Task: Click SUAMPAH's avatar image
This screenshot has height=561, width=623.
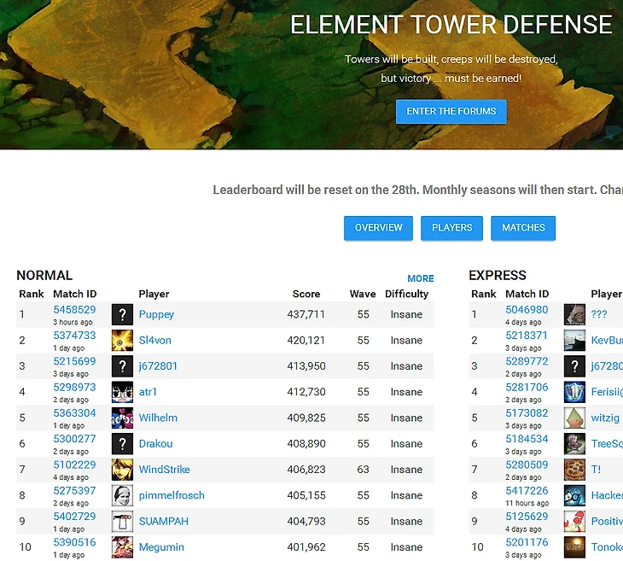Action: click(x=122, y=521)
